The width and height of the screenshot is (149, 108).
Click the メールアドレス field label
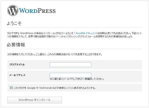pos(17,75)
